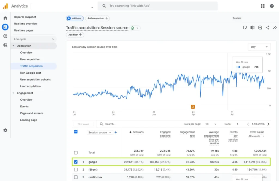
Task: Click the plus icon next to Session source
Action: 116,132
